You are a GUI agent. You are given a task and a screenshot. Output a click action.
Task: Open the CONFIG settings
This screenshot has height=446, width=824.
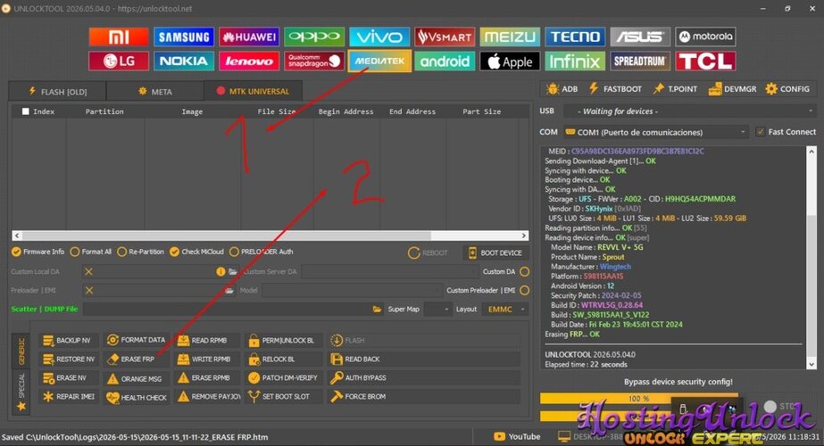click(787, 89)
